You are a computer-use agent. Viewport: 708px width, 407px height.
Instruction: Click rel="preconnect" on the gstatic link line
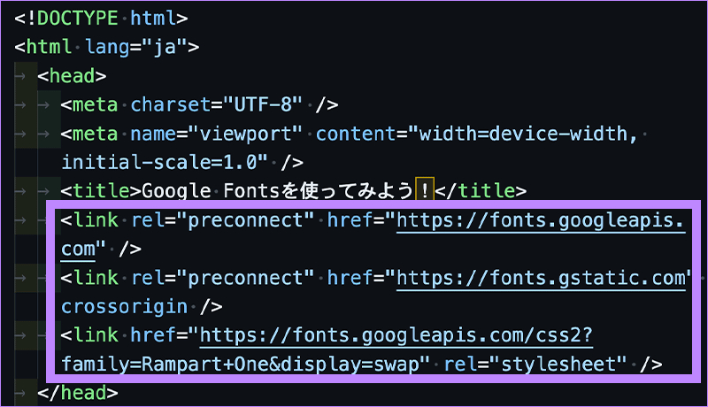[223, 279]
